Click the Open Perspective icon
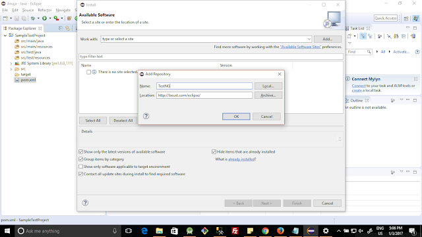Screen dimensions: 422x237 [406, 18]
